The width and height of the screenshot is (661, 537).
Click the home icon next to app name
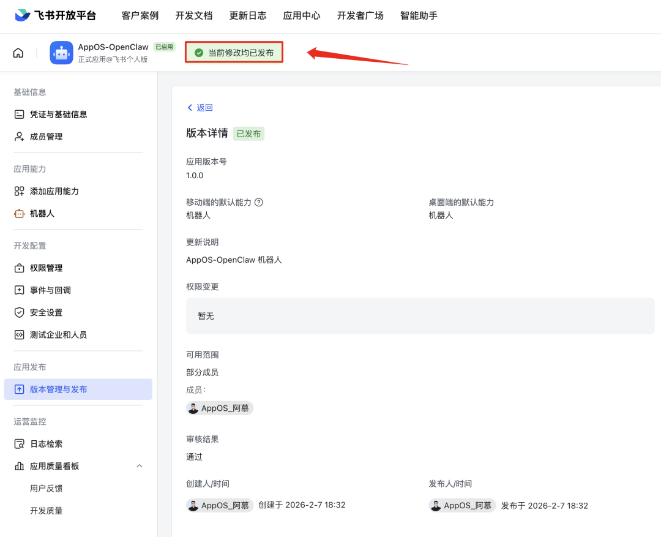(x=18, y=53)
